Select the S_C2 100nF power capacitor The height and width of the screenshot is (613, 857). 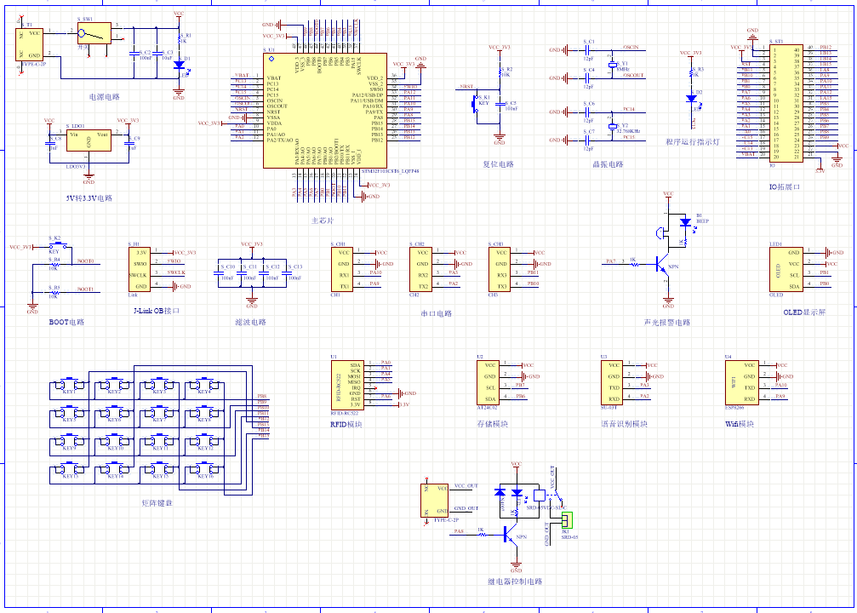coord(134,54)
